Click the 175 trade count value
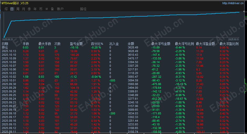Screen dimensions: 247x134 pos(57,55)
